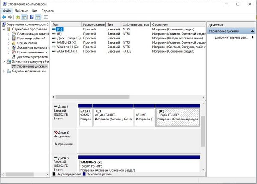Image resolution: width=257 pixels, height=184 pixels.
Task: Click the Запоминающие устройства icon
Action: click(9, 62)
